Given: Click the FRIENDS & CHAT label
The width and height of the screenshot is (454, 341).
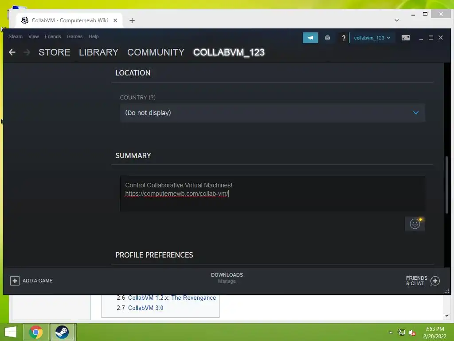Looking at the screenshot, I should (x=417, y=281).
